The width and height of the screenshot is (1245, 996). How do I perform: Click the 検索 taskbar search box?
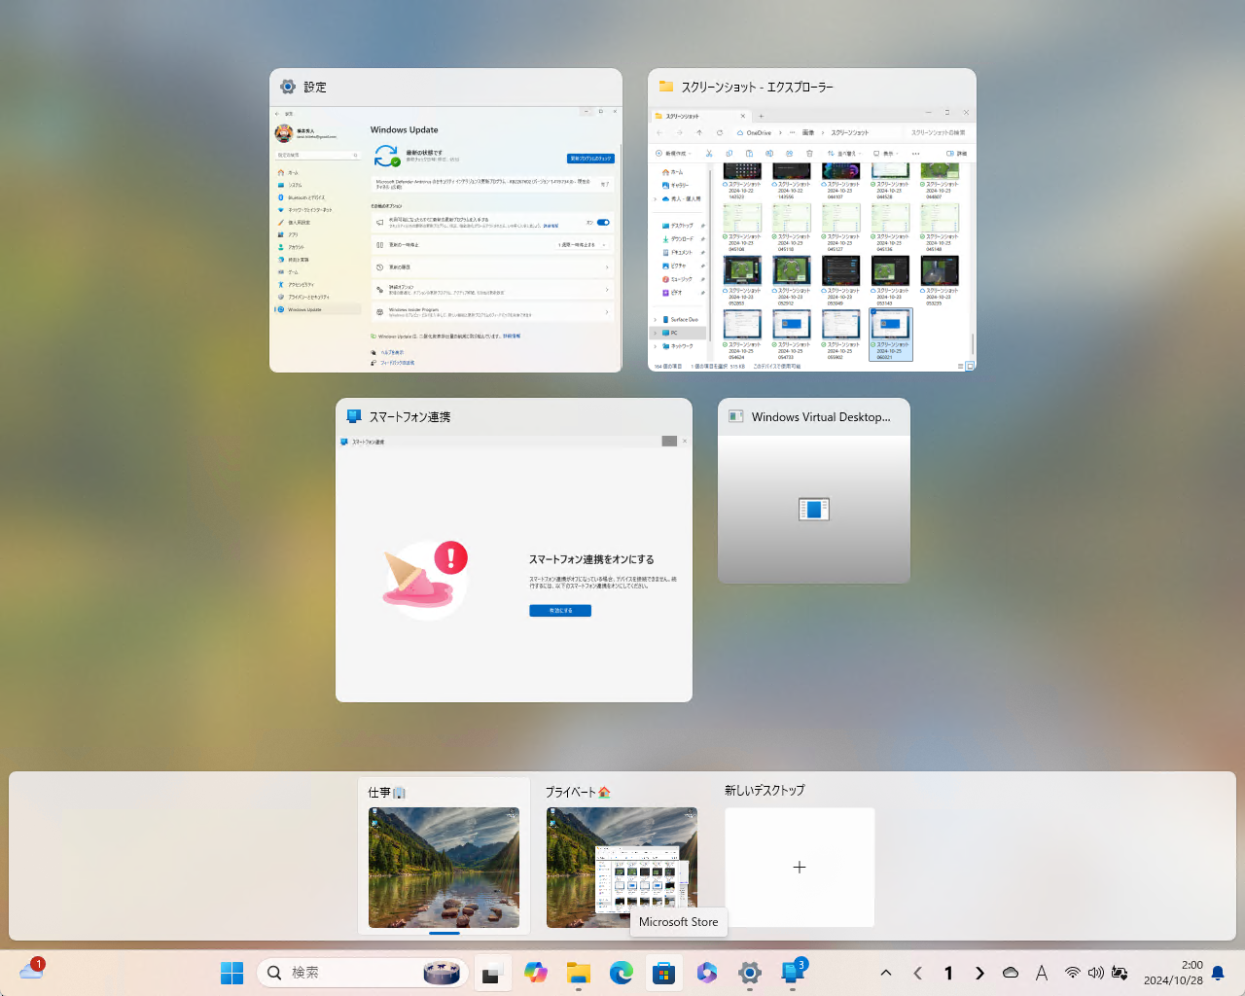[x=363, y=973]
